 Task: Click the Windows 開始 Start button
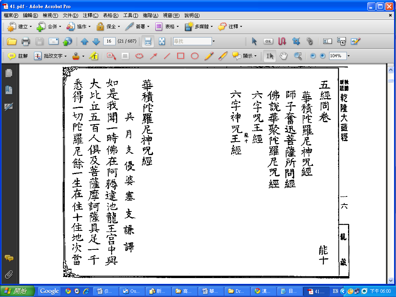17,291
